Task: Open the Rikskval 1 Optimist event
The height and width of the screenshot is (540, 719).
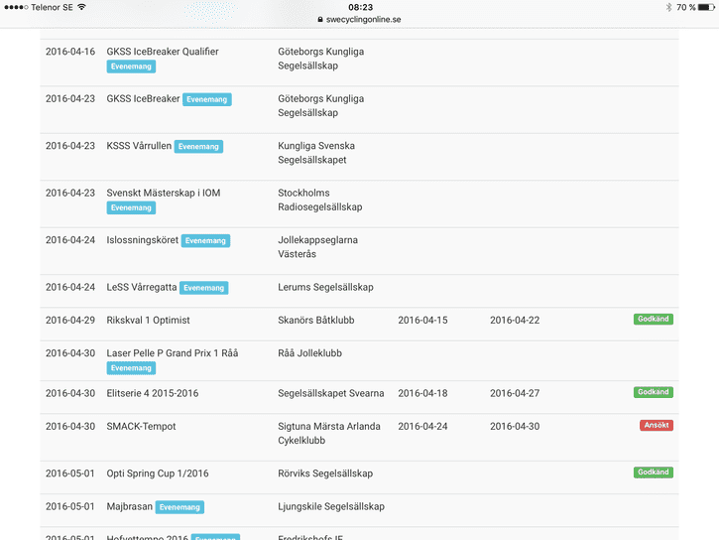Action: 148,321
